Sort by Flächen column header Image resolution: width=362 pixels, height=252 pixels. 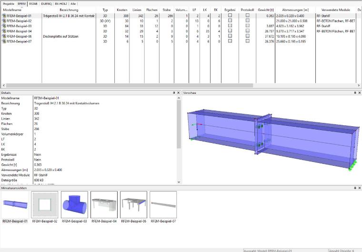tap(151, 10)
